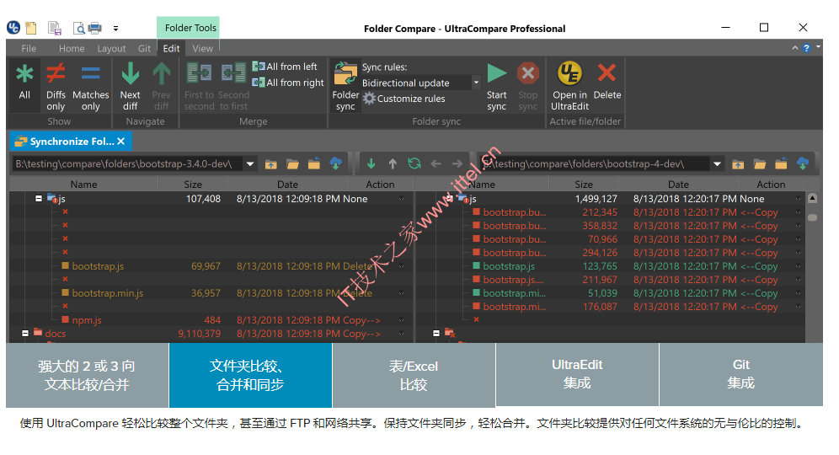
Task: Delete active file/folder
Action: click(x=607, y=82)
